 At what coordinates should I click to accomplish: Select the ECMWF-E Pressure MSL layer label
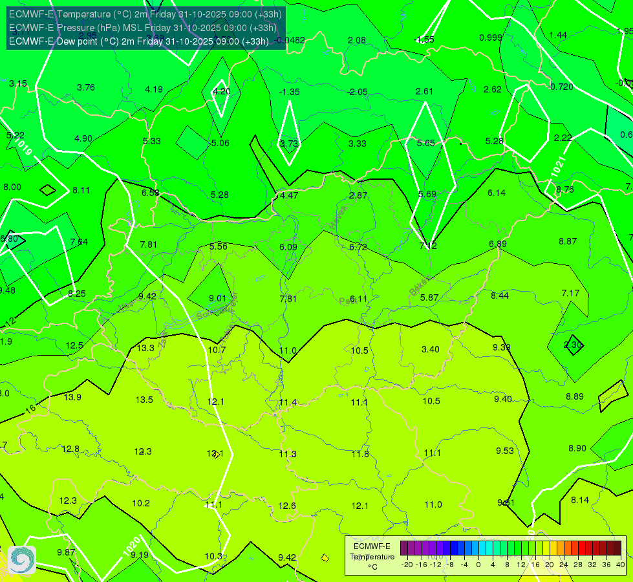coord(142,28)
